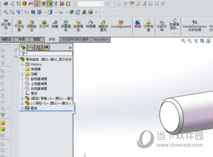213x157 pixels.
Task: Click the gold sphere icon in top toolbar
Action: point(25,4)
